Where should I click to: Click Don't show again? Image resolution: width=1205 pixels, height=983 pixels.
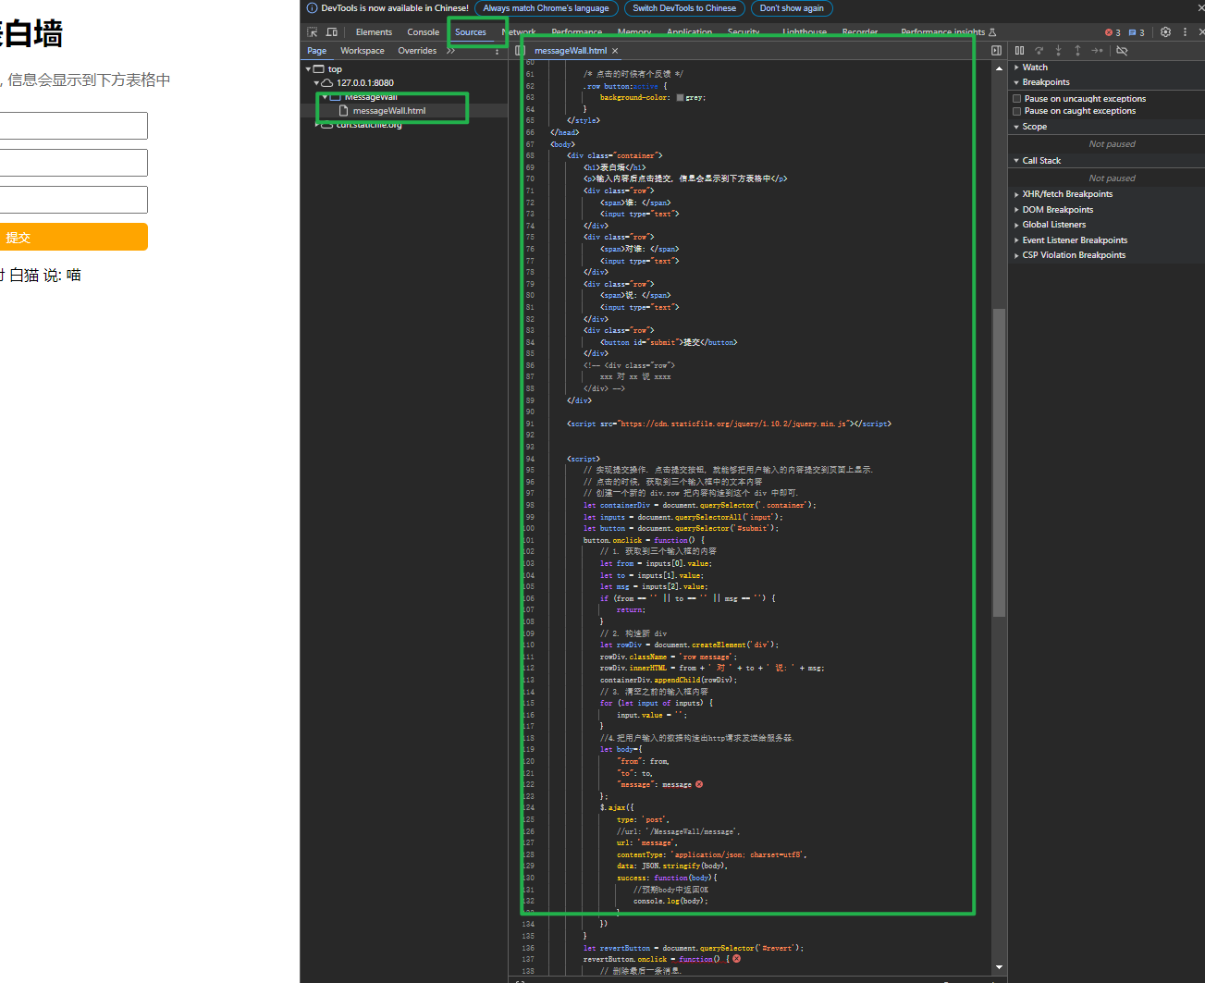pos(792,8)
